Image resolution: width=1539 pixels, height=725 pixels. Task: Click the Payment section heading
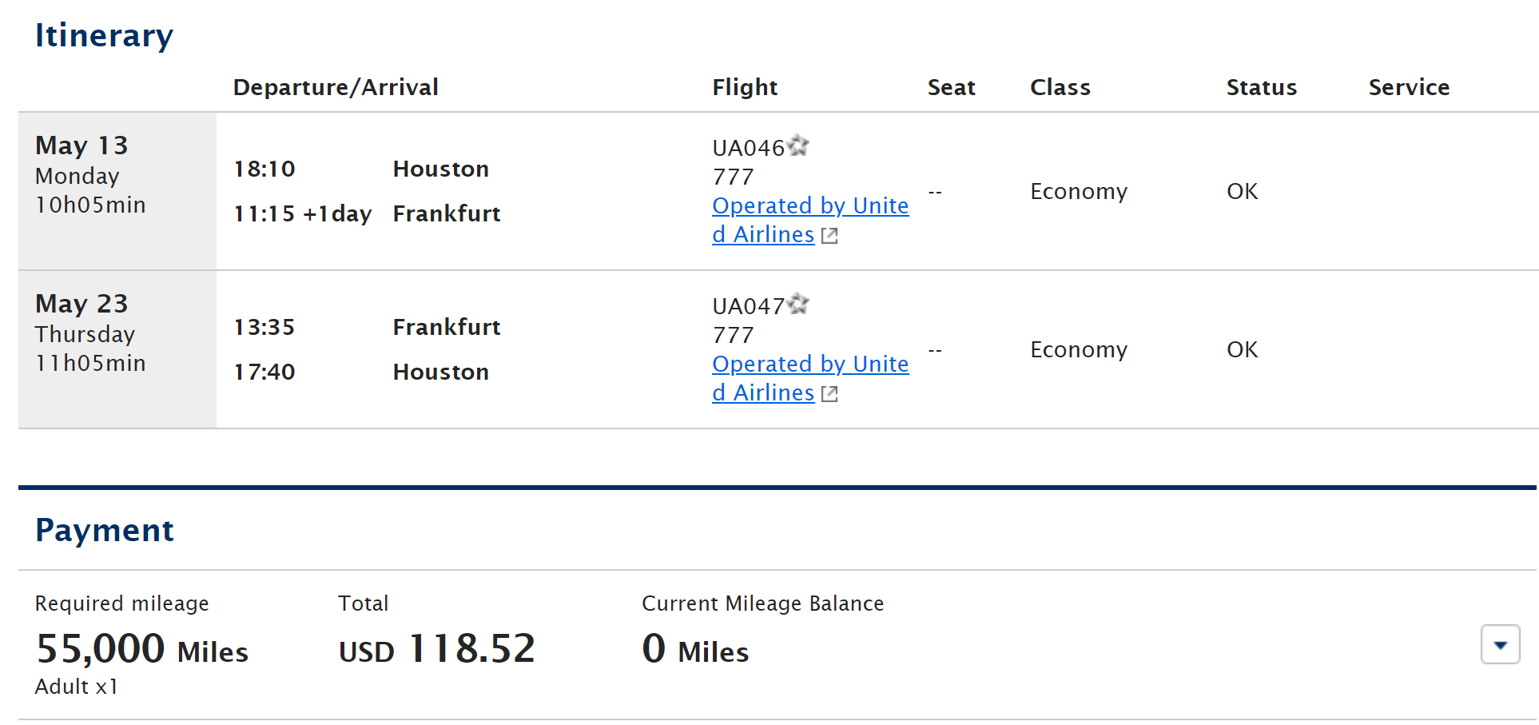point(104,530)
